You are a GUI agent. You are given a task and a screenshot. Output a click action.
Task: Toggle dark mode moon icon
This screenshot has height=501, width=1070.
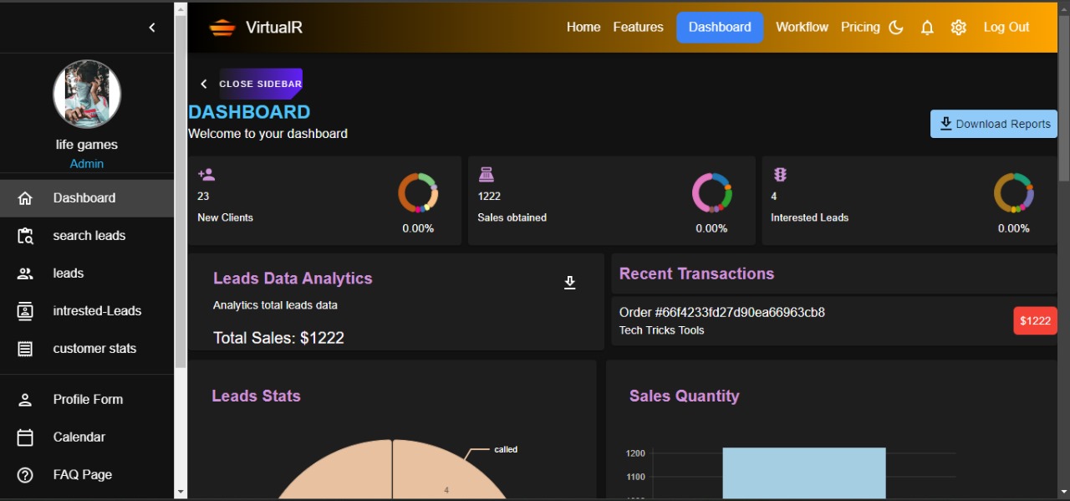[896, 28]
